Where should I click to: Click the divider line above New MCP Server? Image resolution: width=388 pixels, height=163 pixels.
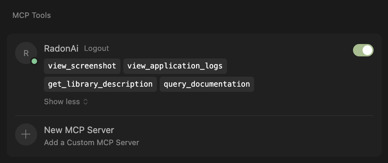point(194,116)
